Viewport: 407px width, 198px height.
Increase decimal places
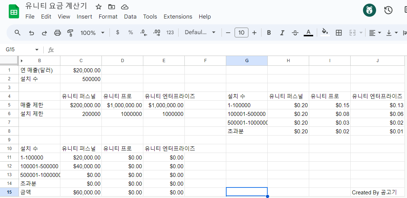[x=157, y=32]
